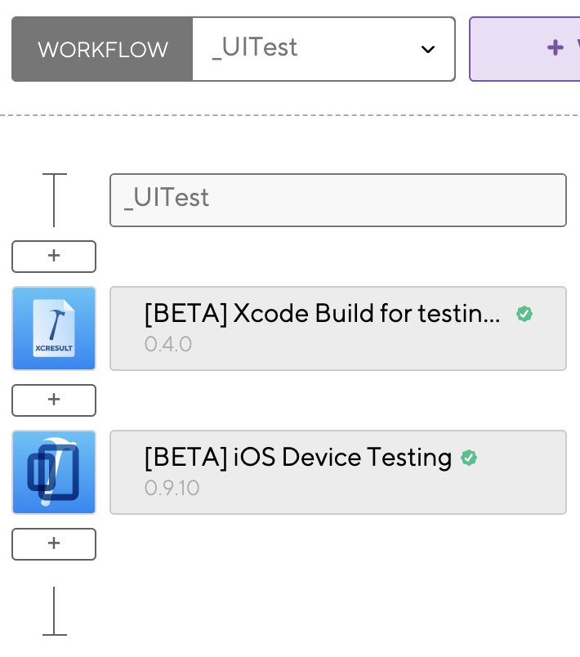This screenshot has height=657, width=580.
Task: Open the [BETA] Xcode Build for testing step
Action: click(338, 328)
